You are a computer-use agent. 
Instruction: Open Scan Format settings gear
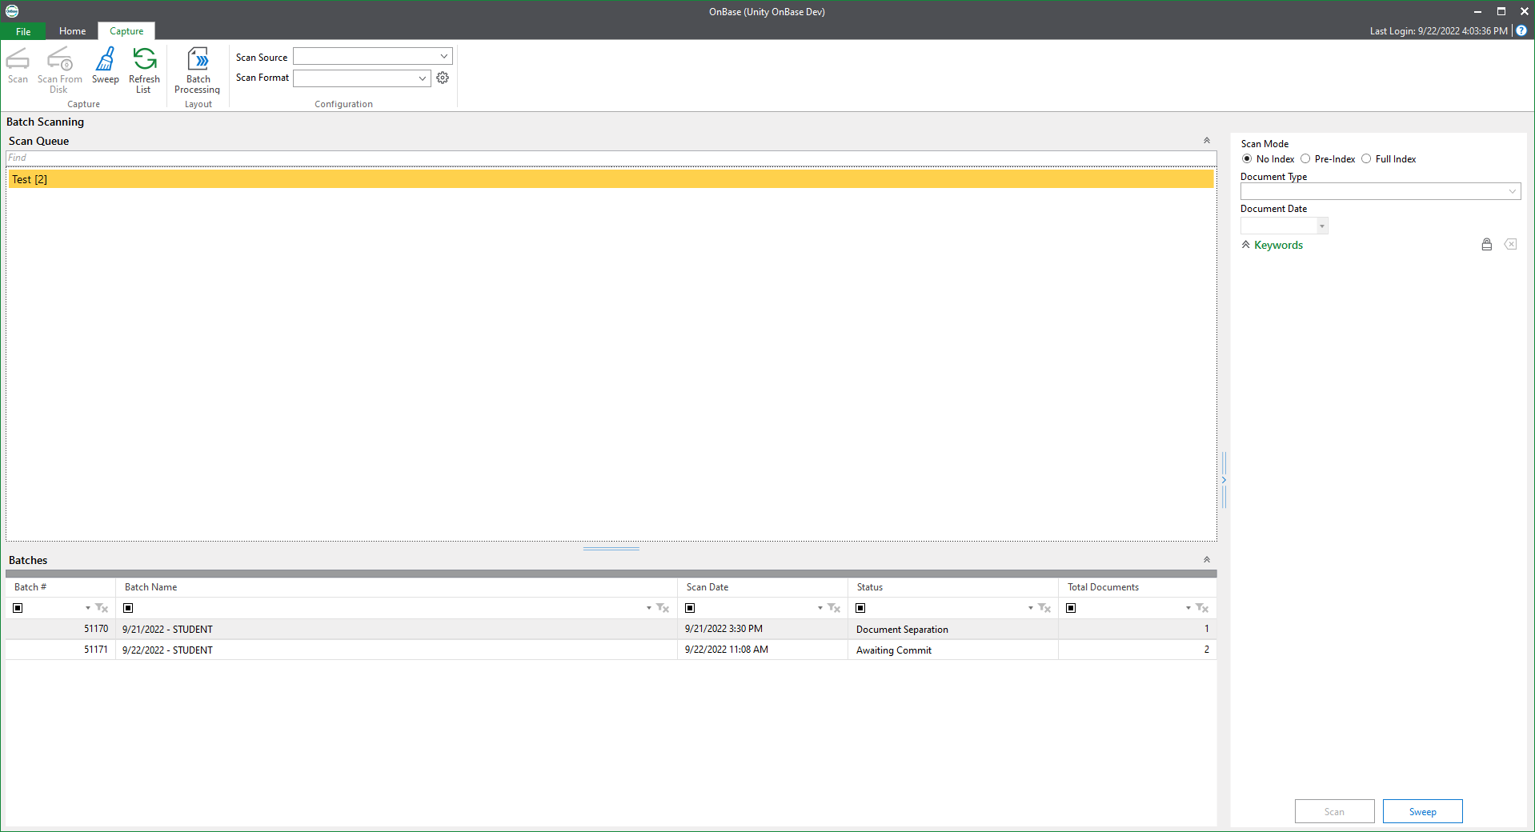pos(443,78)
